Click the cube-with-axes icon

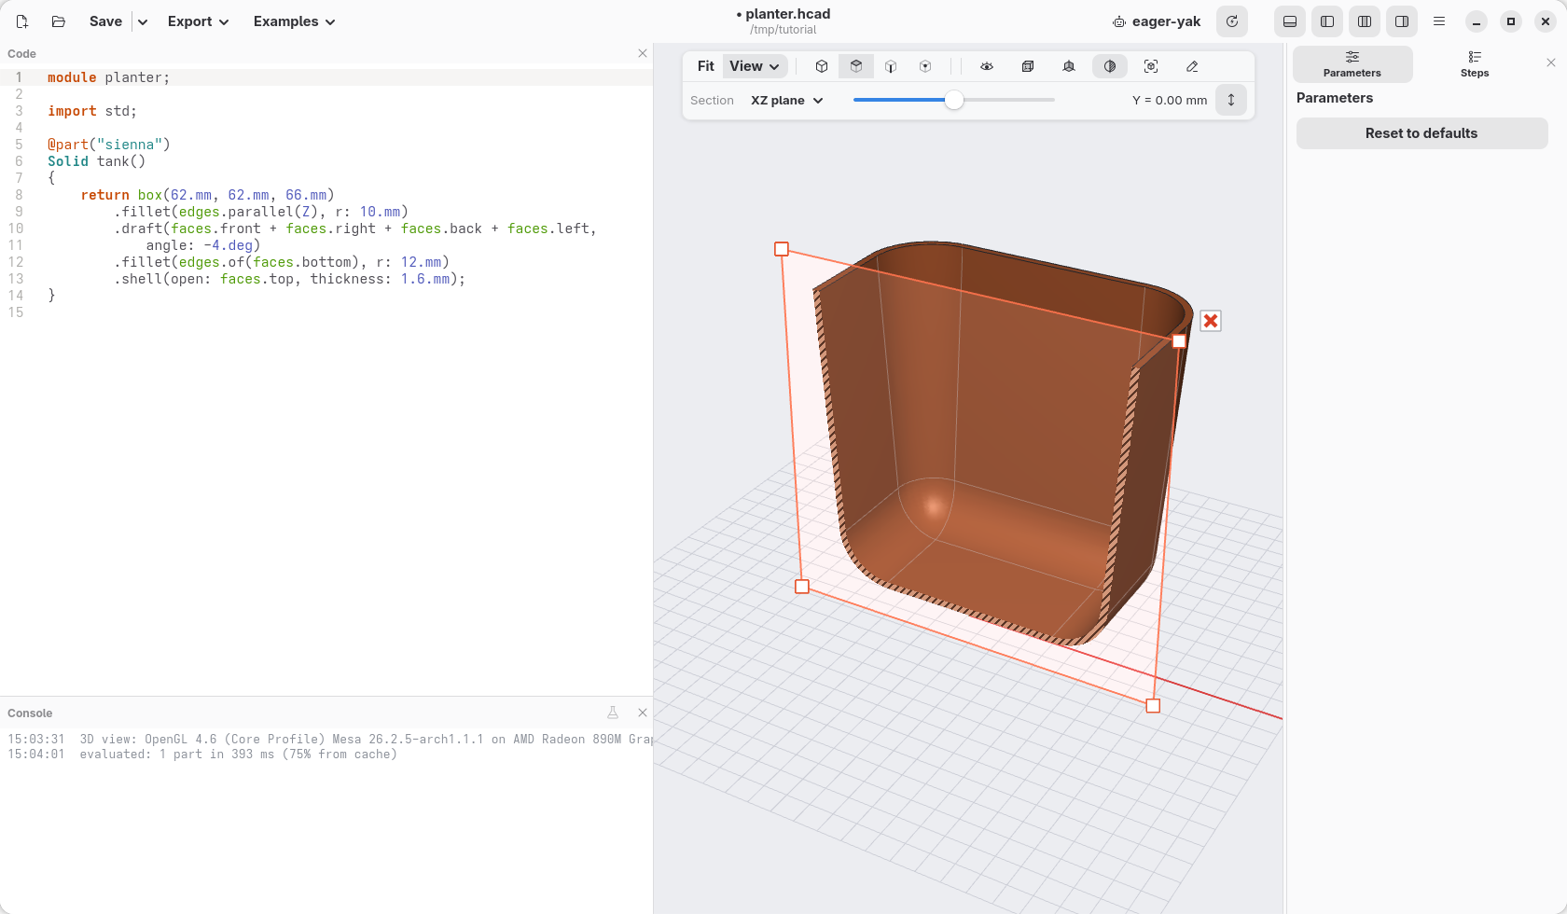pyautogui.click(x=1069, y=66)
